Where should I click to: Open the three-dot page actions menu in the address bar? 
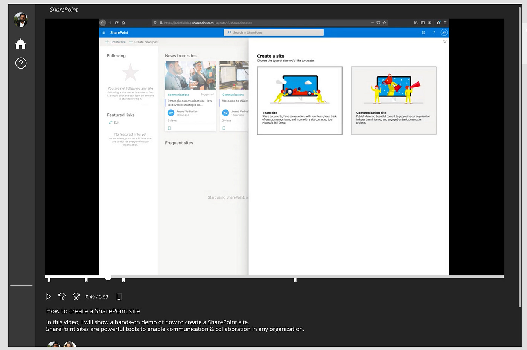tap(372, 23)
